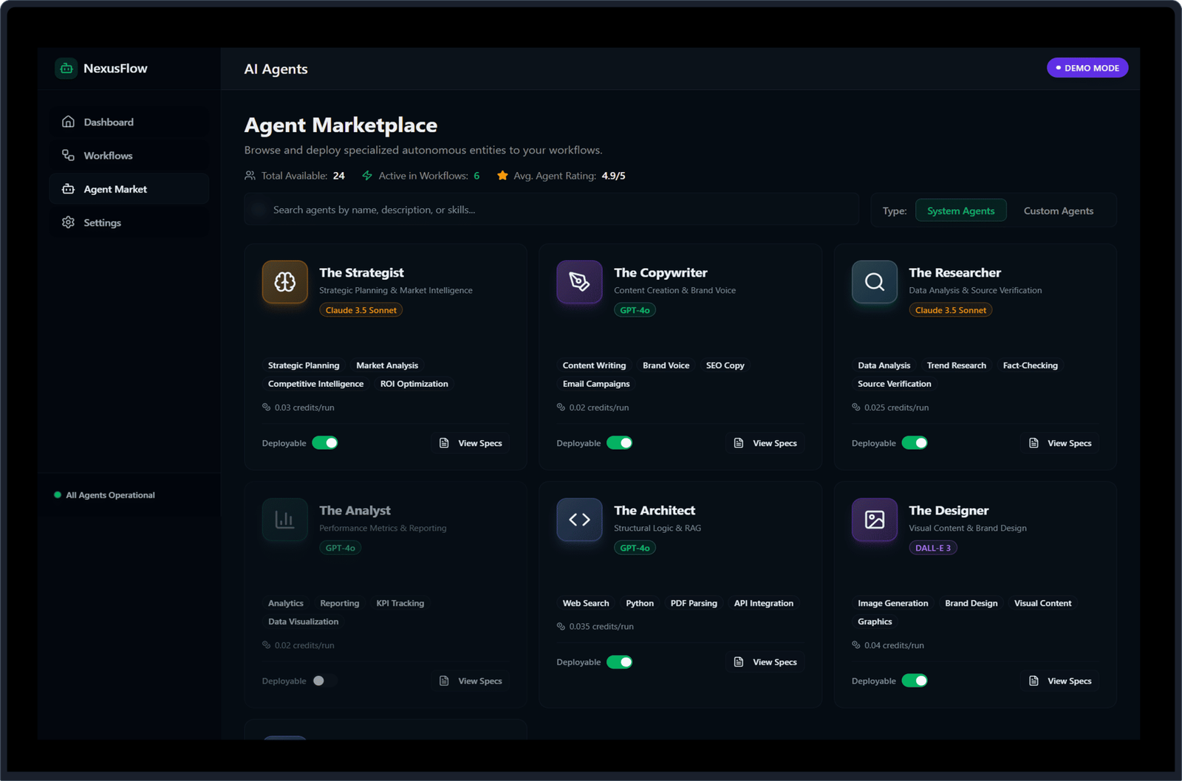This screenshot has height=781, width=1182.
Task: Go to Workflows in the sidebar
Action: click(108, 156)
